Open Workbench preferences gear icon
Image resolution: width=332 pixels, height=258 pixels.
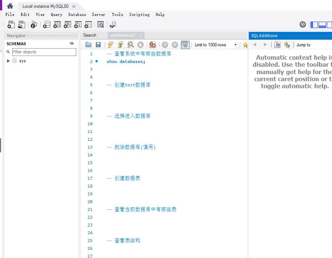click(303, 24)
